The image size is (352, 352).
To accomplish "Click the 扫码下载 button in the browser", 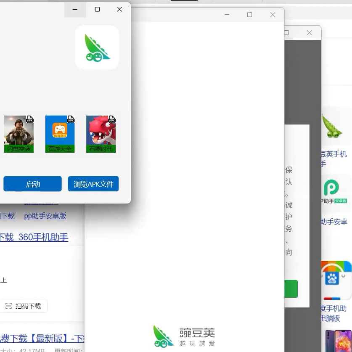I will pos(24,306).
